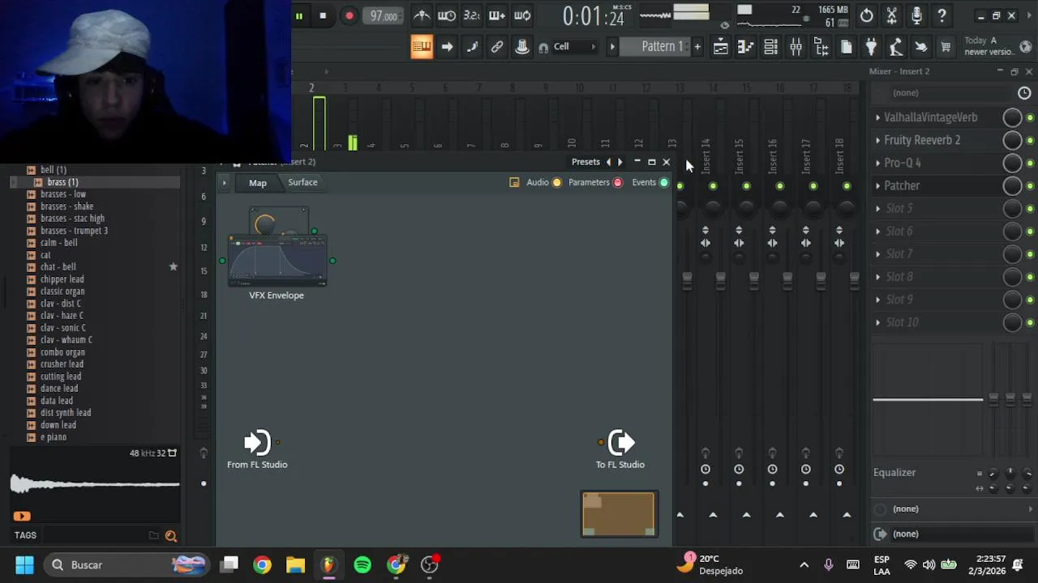Viewport: 1038px width, 583px height.
Task: Click the Insert 16 volume fader
Action: point(787,280)
